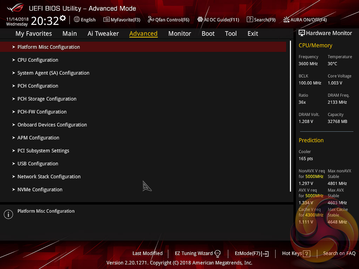Open Qfan Control(F6)

[169, 20]
